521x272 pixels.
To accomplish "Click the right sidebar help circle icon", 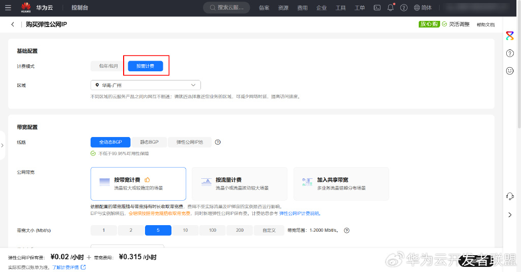I will [510, 53].
